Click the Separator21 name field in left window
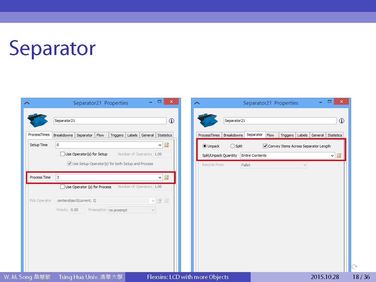The height and width of the screenshot is (282, 376). (x=110, y=121)
